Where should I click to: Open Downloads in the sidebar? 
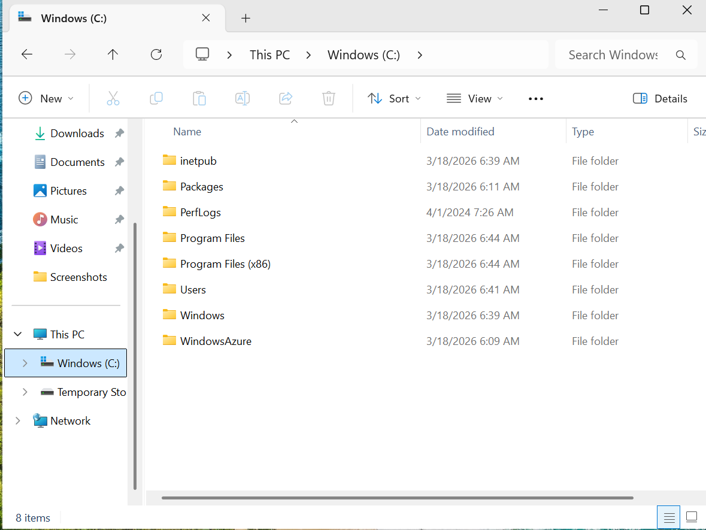[x=77, y=134]
